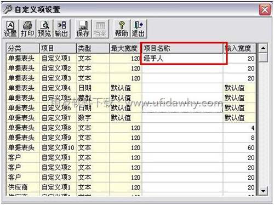Select the 单据表头 自定义项4 item cell
The height and width of the screenshot is (205, 274).
tap(58, 88)
